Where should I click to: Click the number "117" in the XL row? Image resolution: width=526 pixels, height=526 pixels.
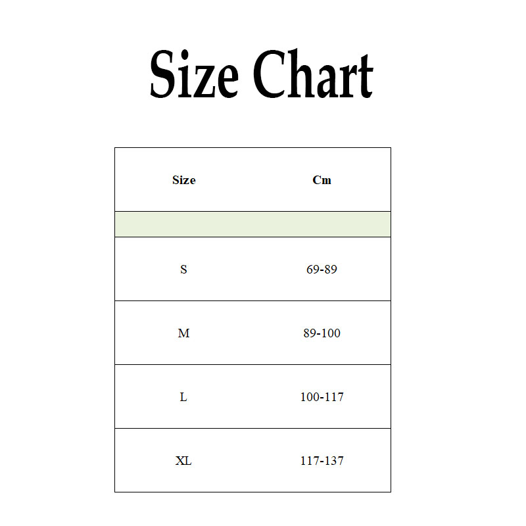tap(310, 461)
